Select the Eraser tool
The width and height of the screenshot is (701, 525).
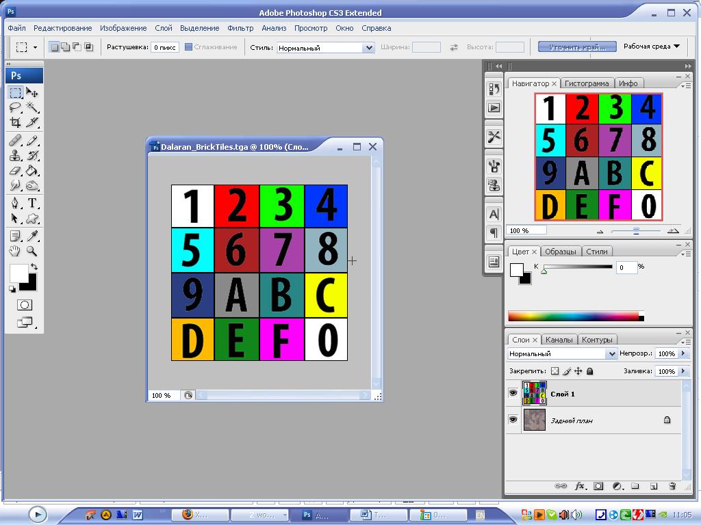click(x=16, y=170)
